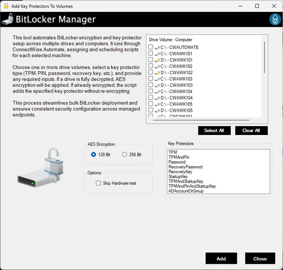Close window using title bar X
The height and width of the screenshot is (270, 283).
click(x=274, y=6)
